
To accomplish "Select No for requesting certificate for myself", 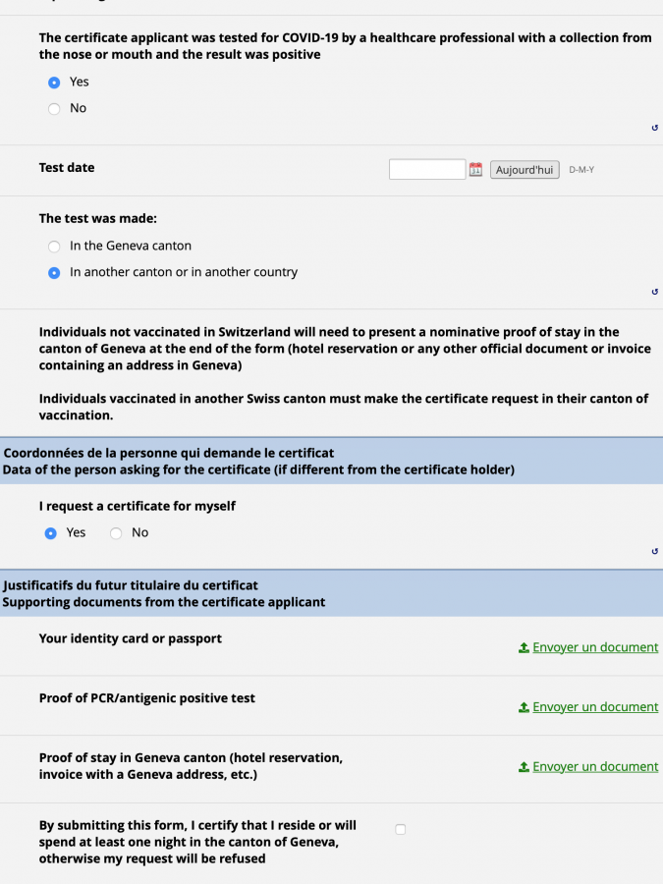I will [116, 533].
